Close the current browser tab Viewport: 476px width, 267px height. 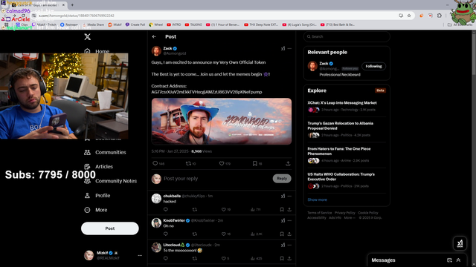(63, 5)
